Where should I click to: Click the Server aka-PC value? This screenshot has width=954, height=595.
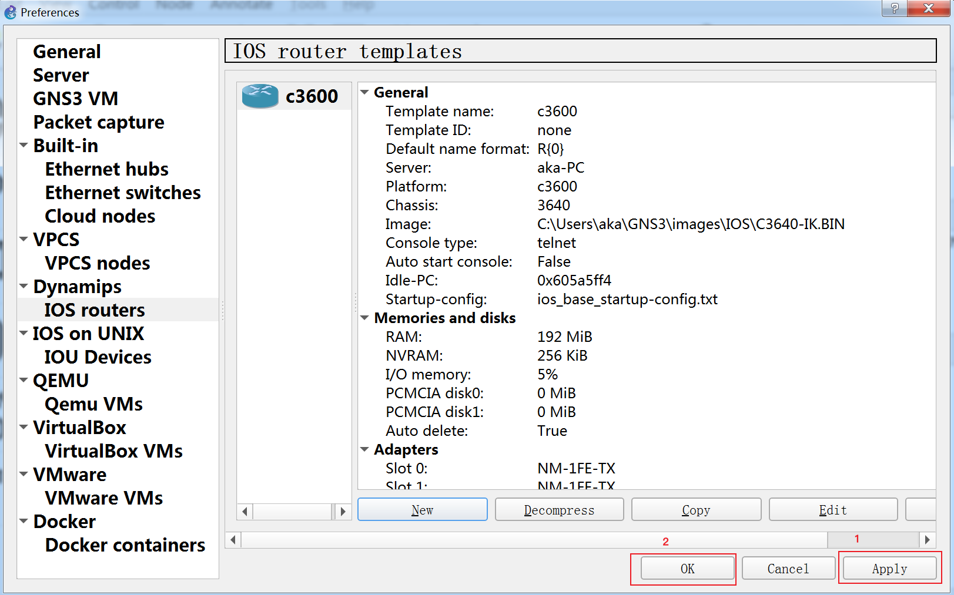(x=561, y=167)
